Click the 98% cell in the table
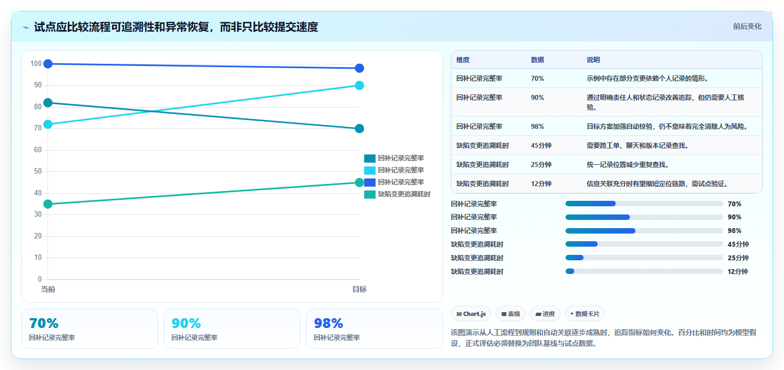The width and height of the screenshot is (784, 370). (538, 127)
